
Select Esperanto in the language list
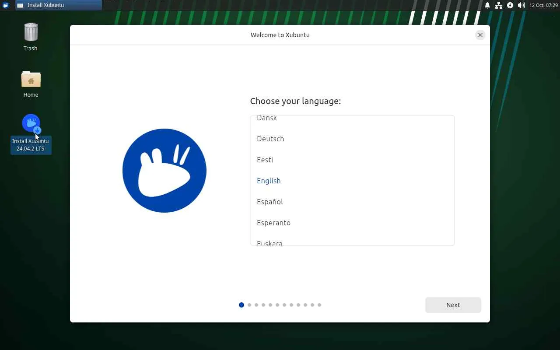pos(352,223)
